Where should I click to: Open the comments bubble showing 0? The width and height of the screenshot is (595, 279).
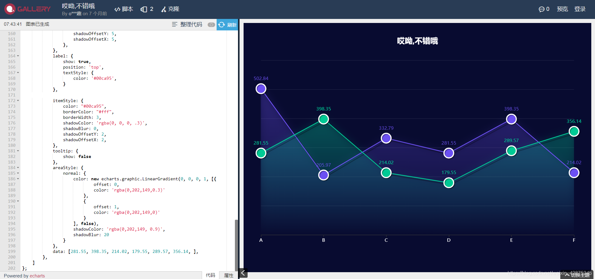(x=544, y=9)
